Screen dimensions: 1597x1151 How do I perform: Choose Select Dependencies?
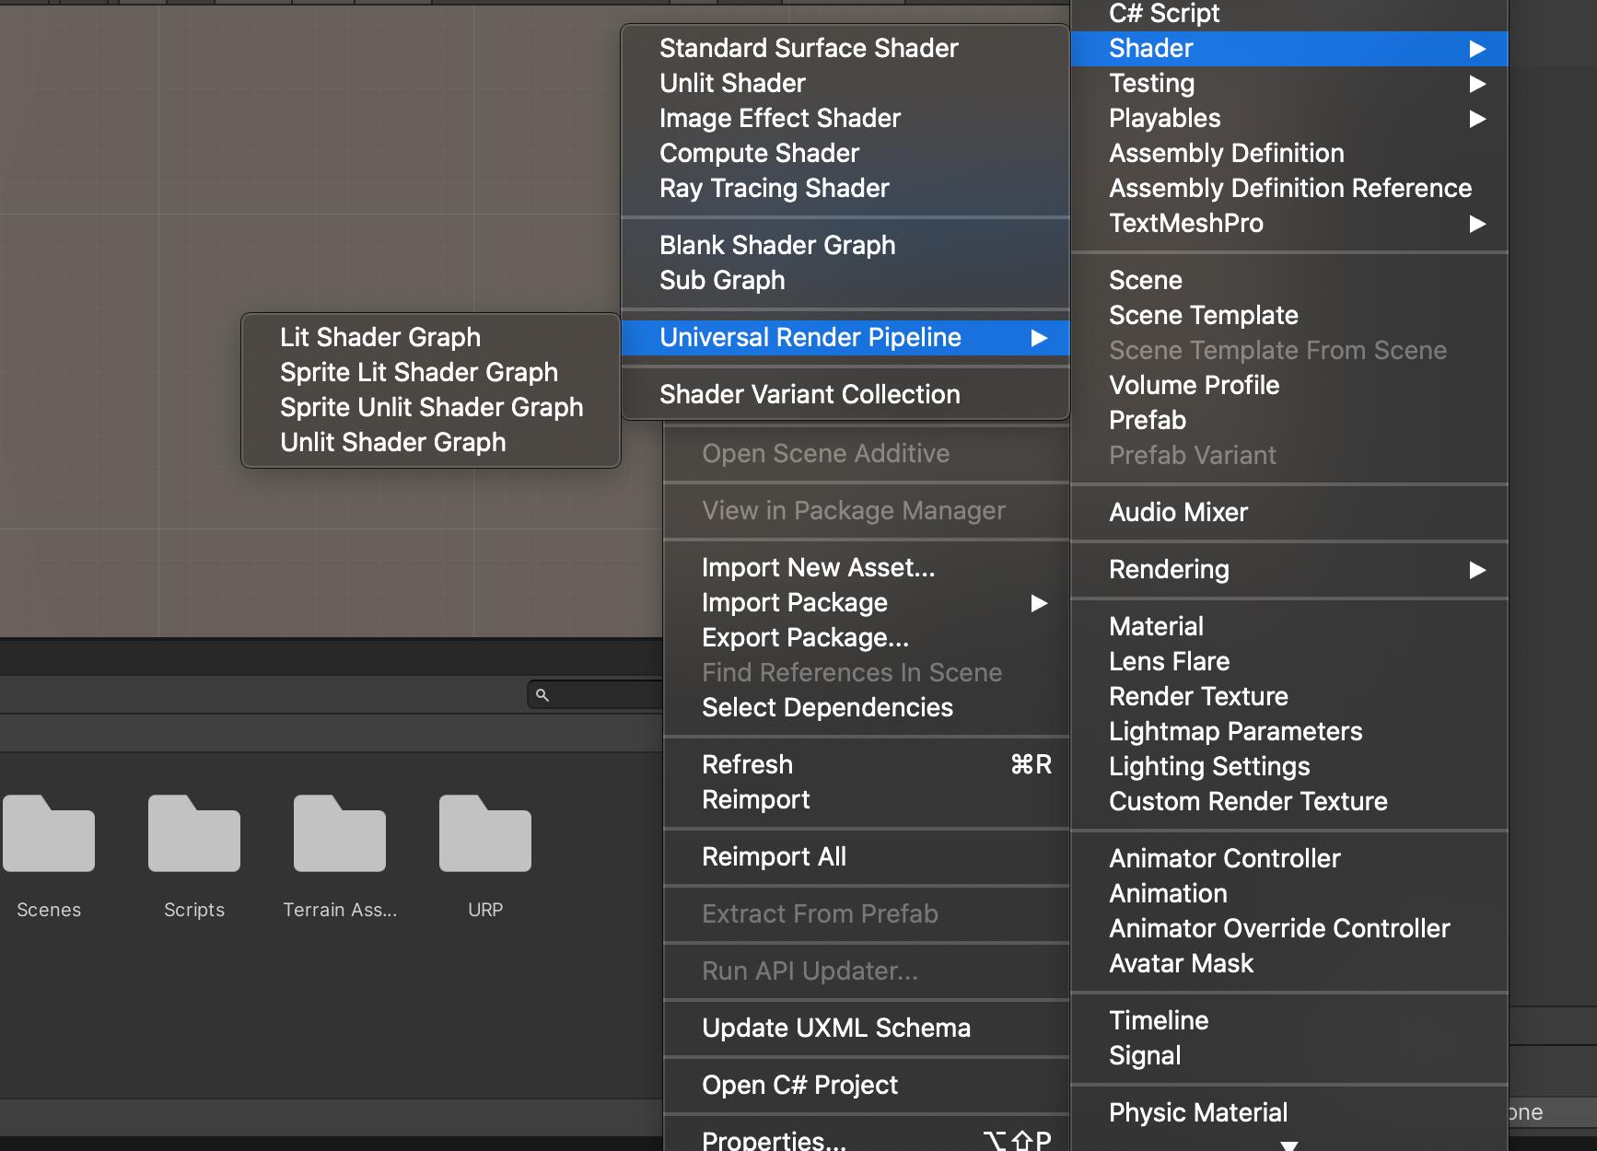[866, 708]
